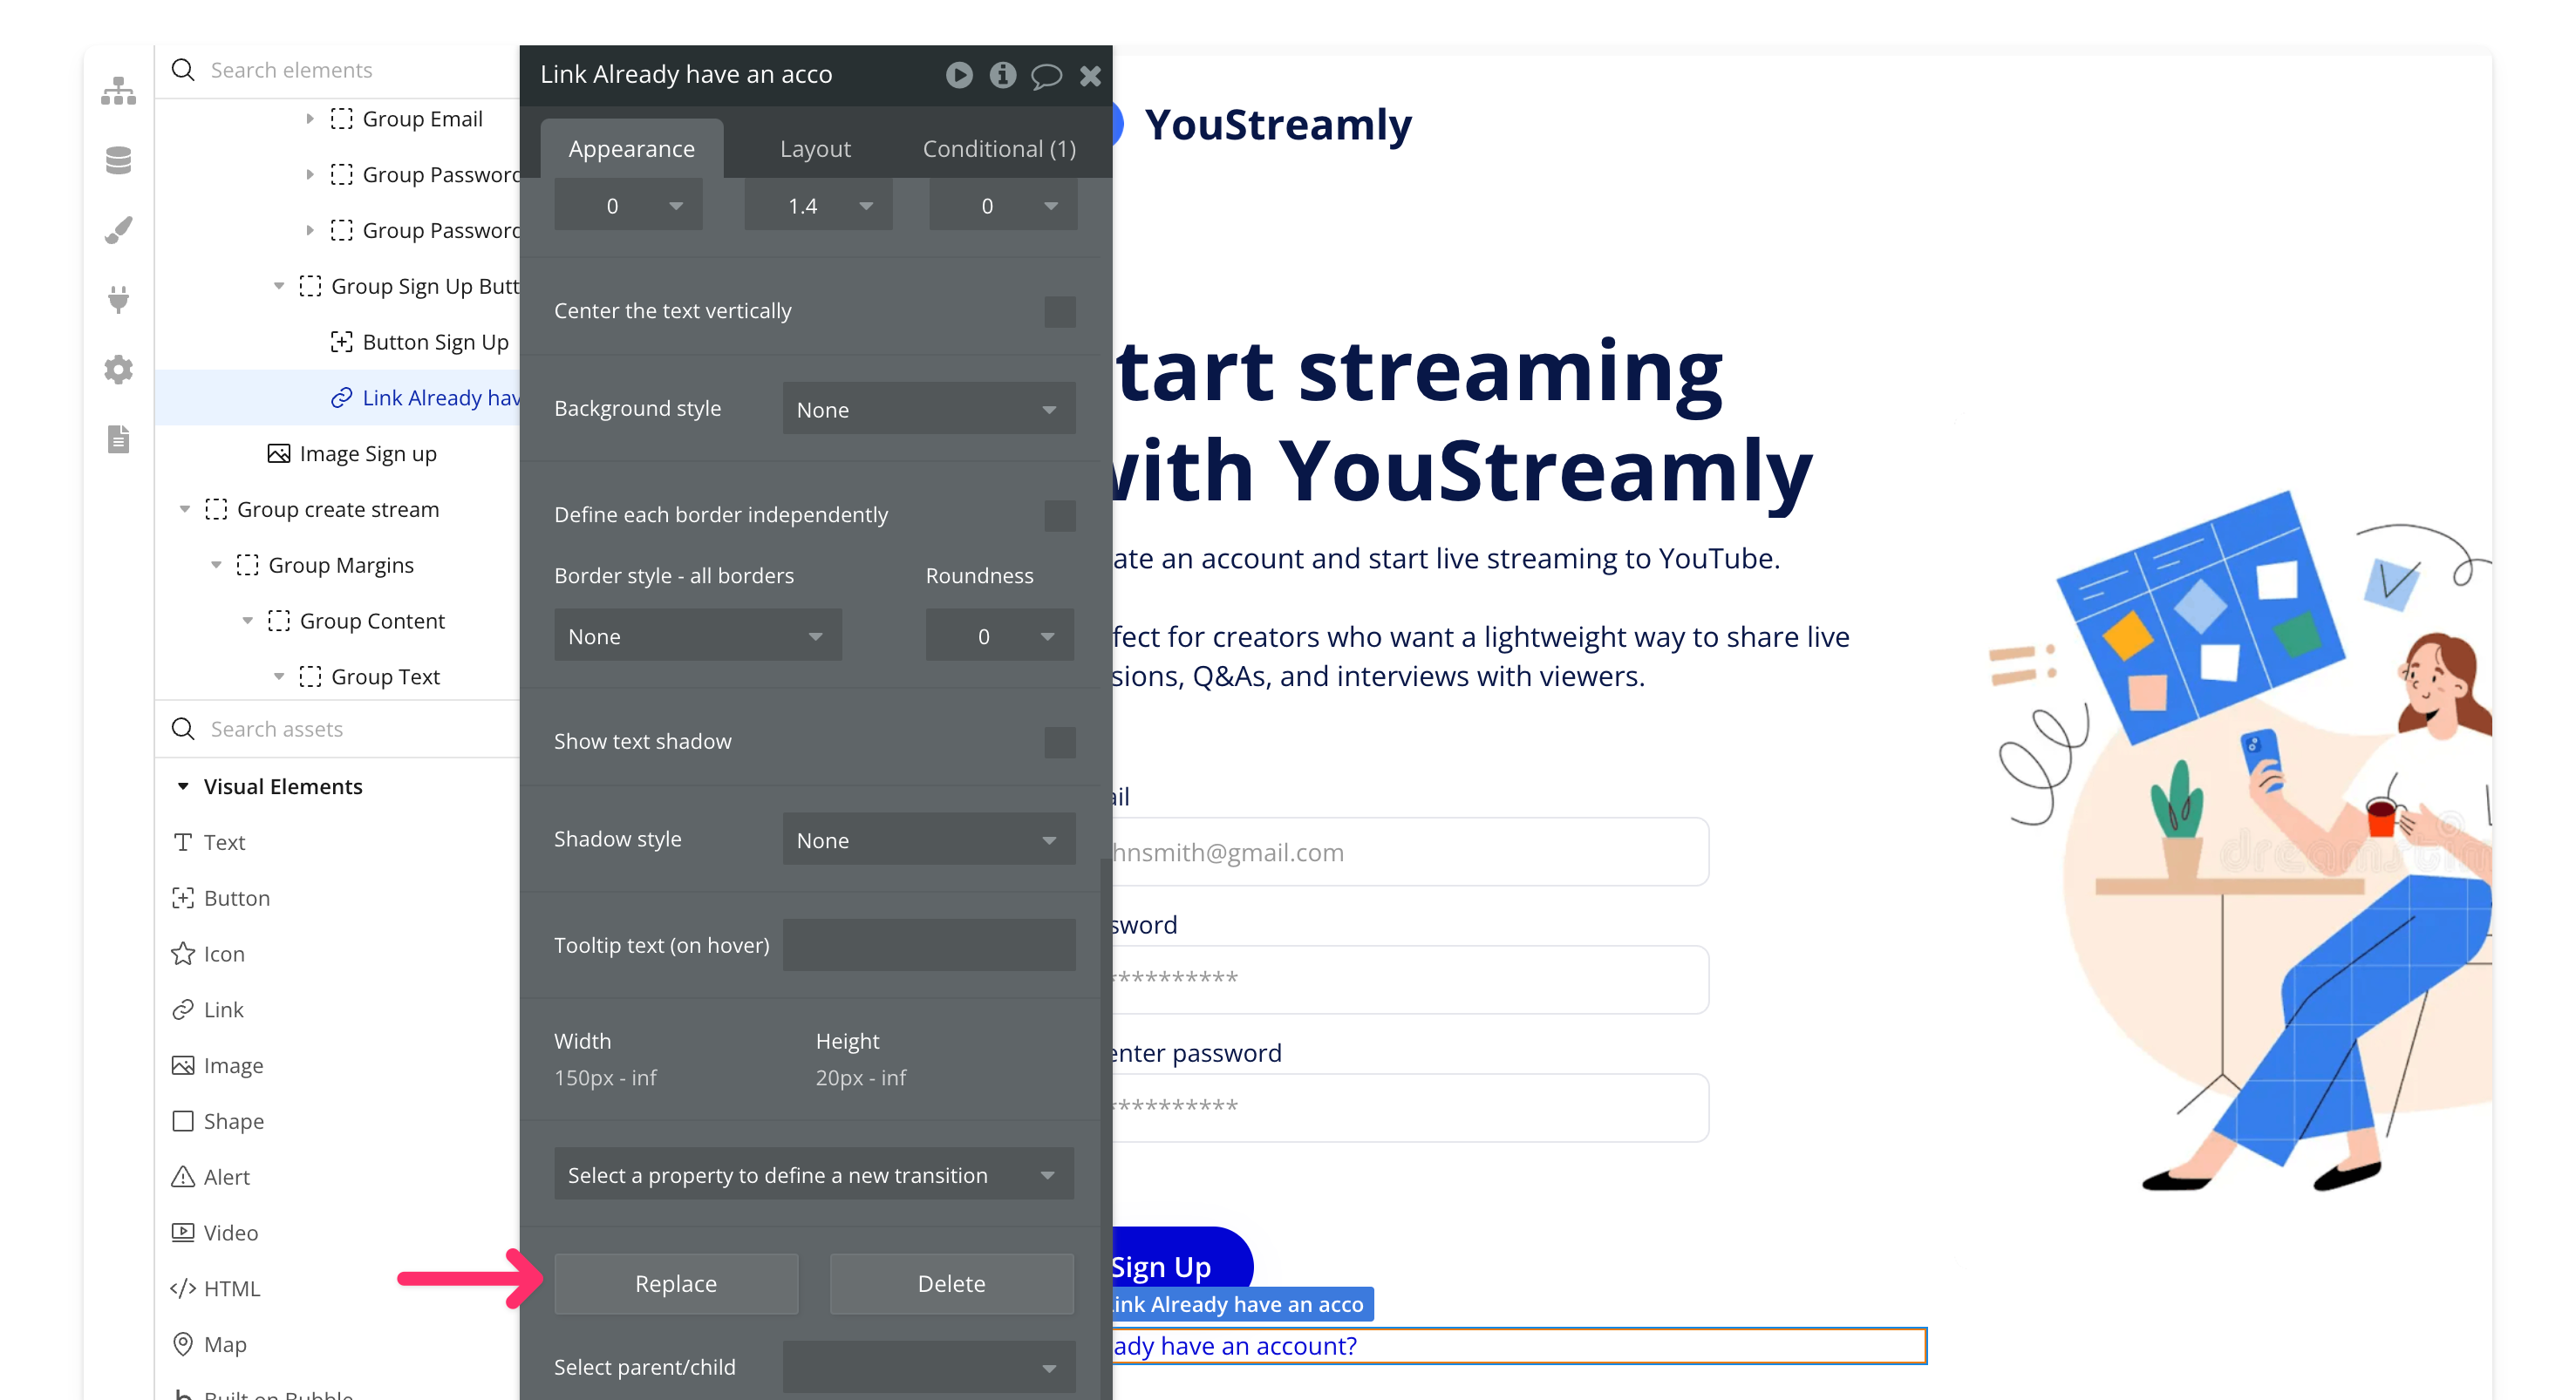Viewport: 2576px width, 1400px height.
Task: Open the Data tab database icon
Action: 118,160
